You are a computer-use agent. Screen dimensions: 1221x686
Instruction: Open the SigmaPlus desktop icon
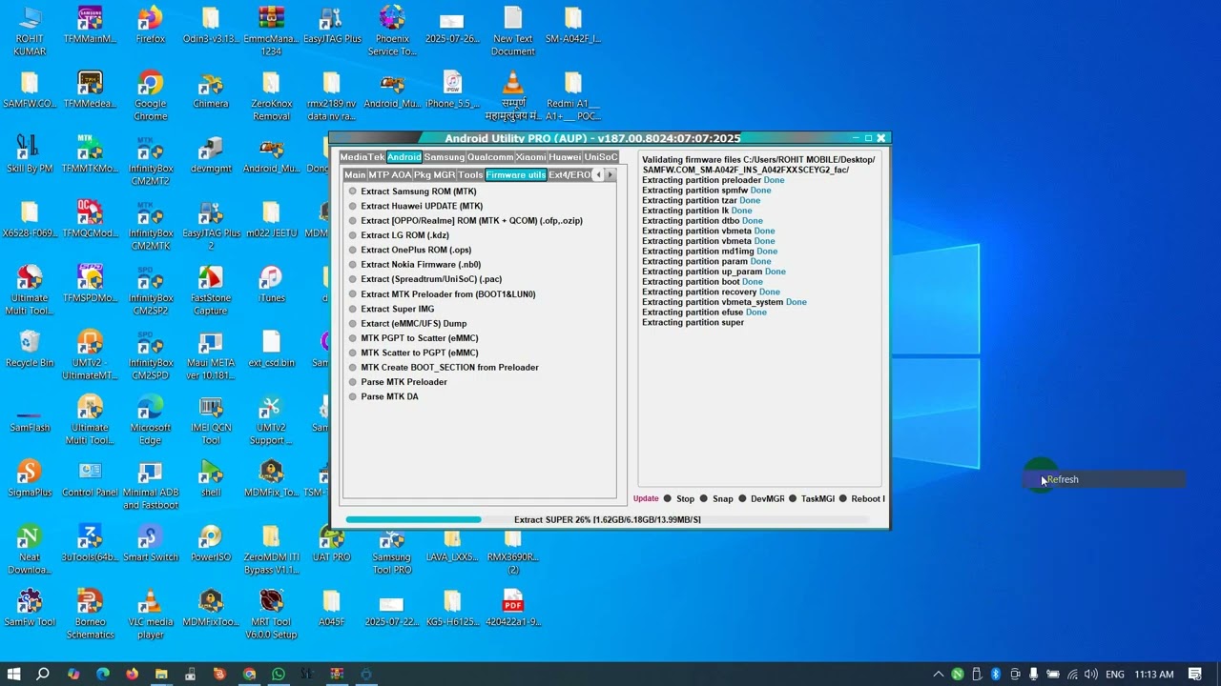[30, 478]
